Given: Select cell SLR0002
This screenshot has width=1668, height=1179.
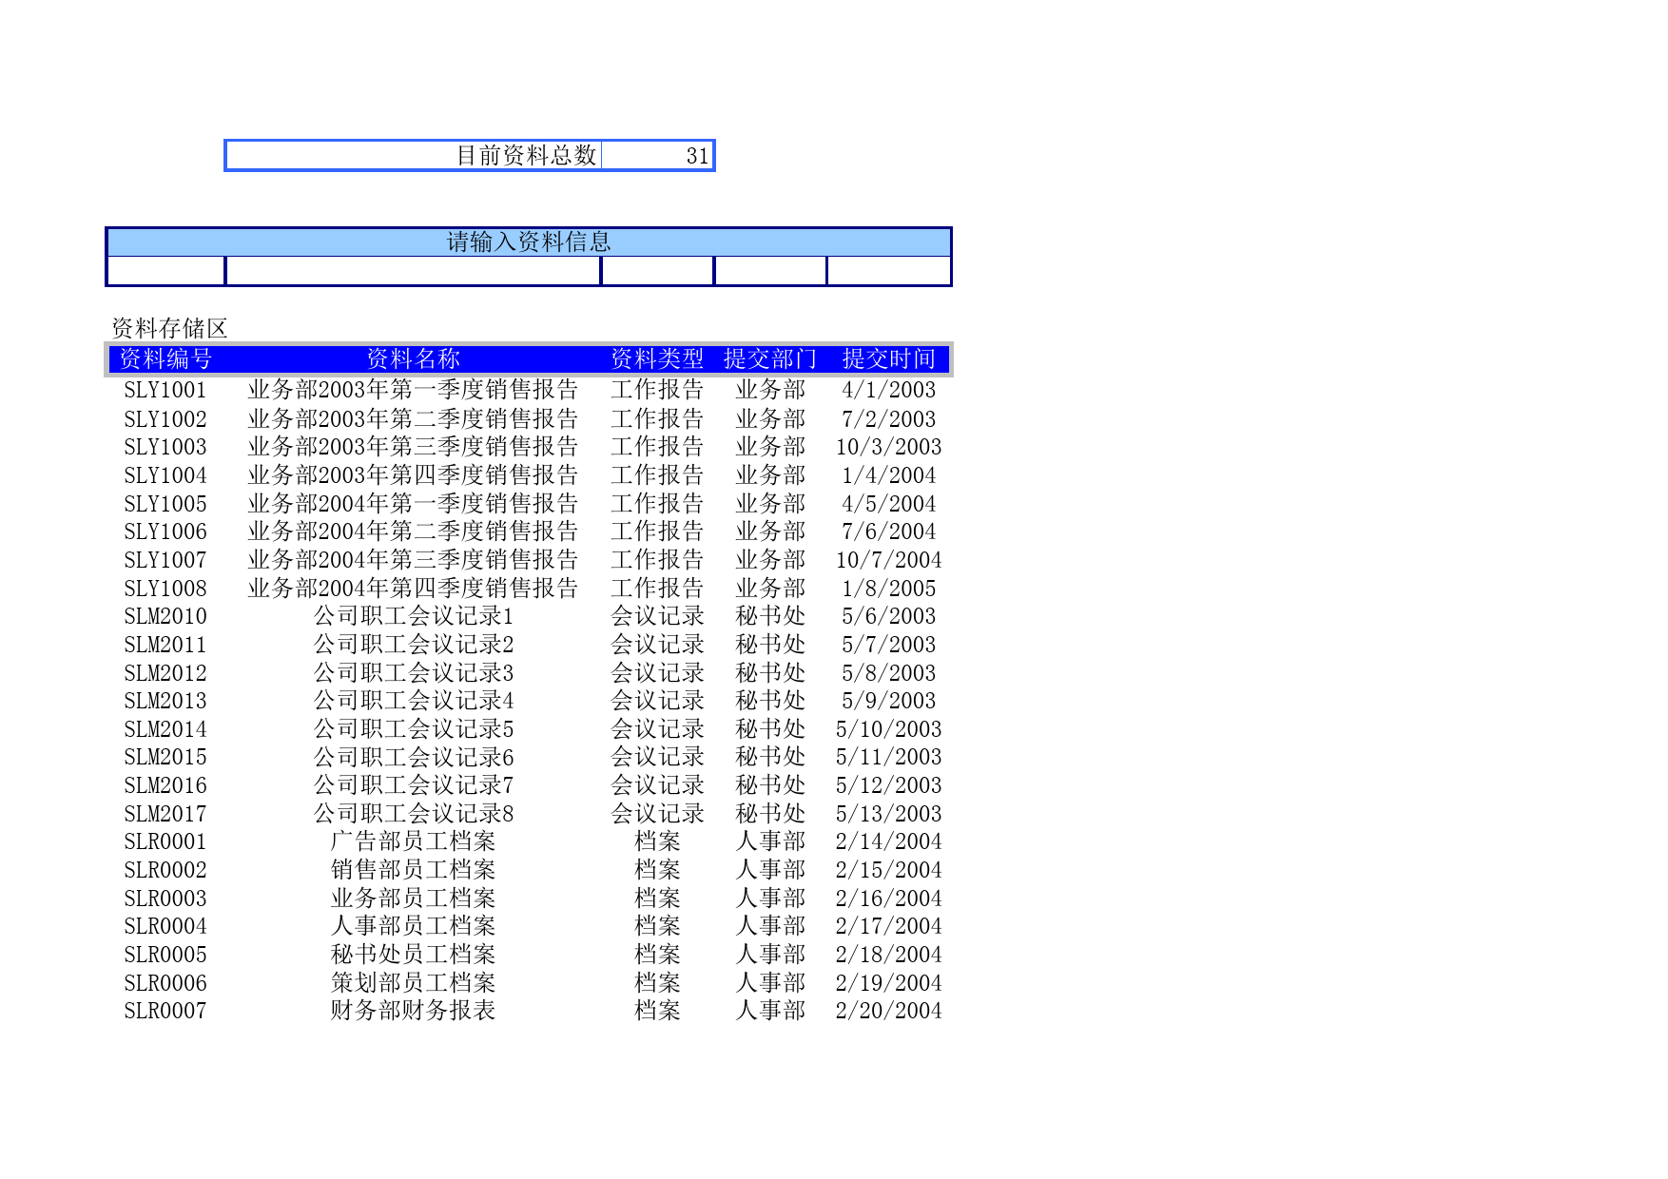Looking at the screenshot, I should (x=165, y=870).
